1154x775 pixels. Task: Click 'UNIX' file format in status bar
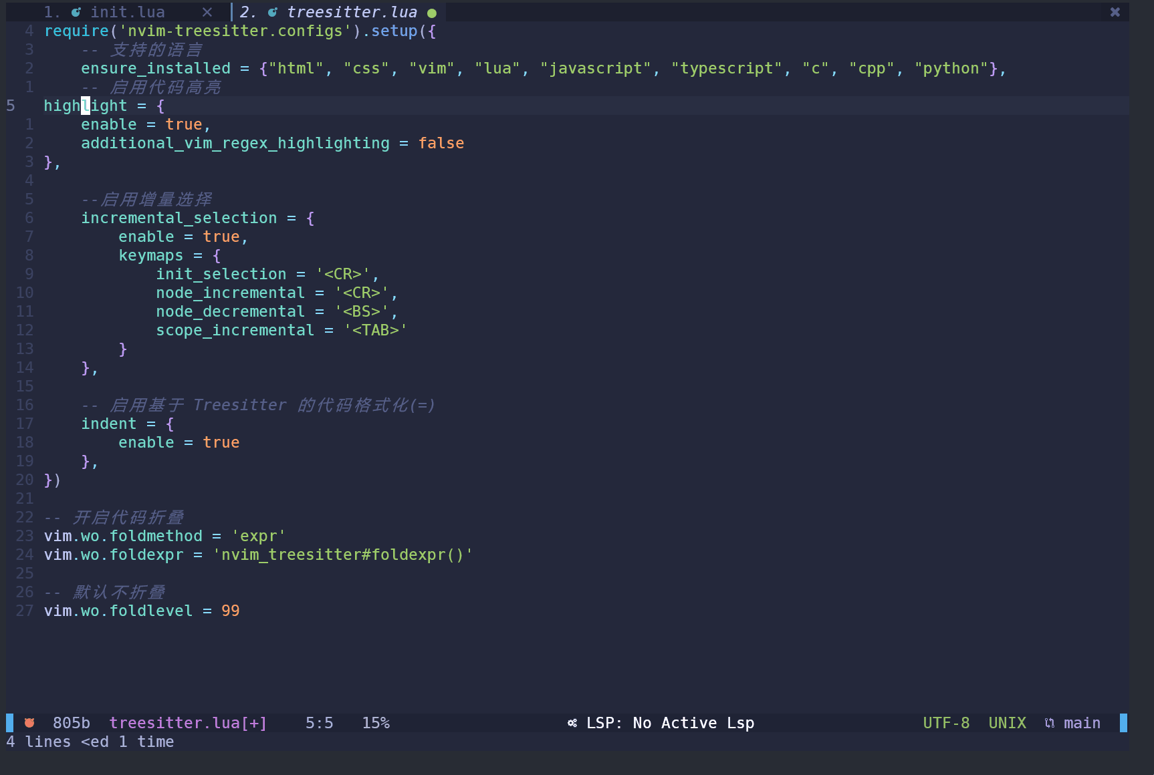tap(1008, 723)
